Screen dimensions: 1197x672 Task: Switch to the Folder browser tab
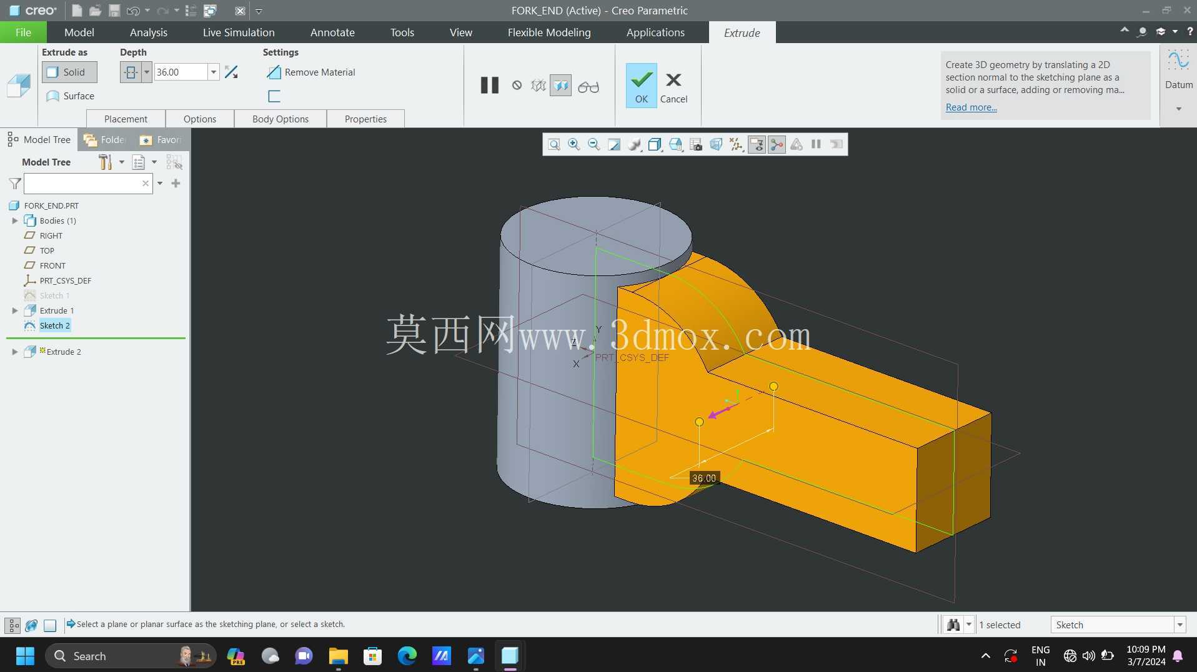coord(105,139)
